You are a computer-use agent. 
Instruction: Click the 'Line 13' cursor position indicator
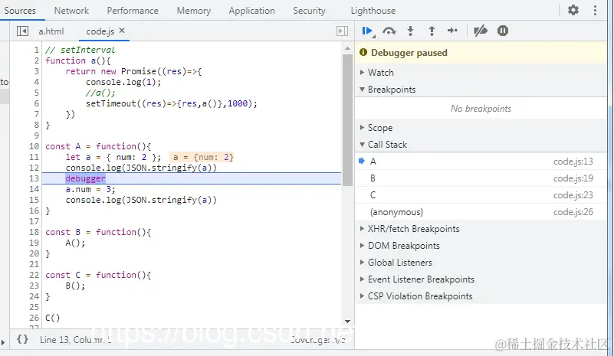tap(75, 340)
